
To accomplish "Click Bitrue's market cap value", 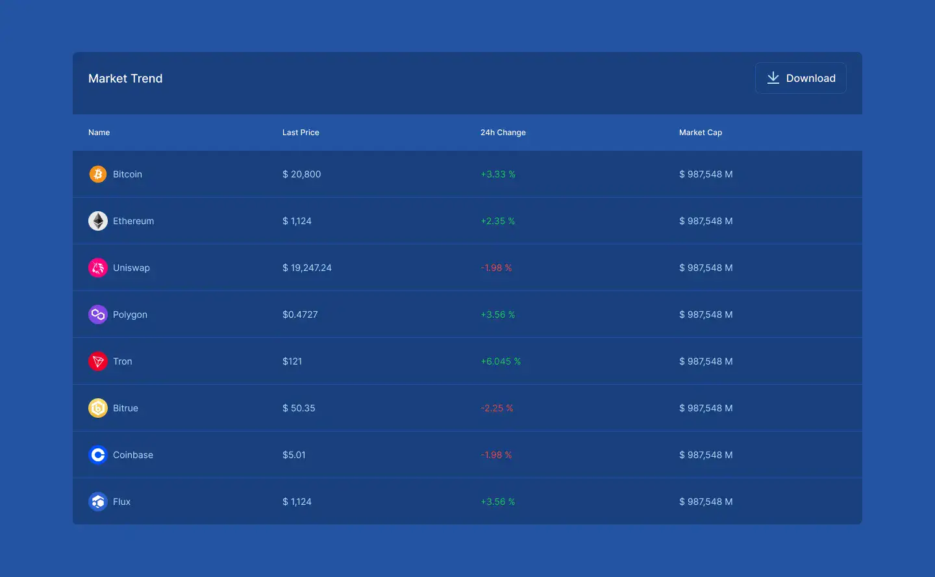I will (x=706, y=408).
